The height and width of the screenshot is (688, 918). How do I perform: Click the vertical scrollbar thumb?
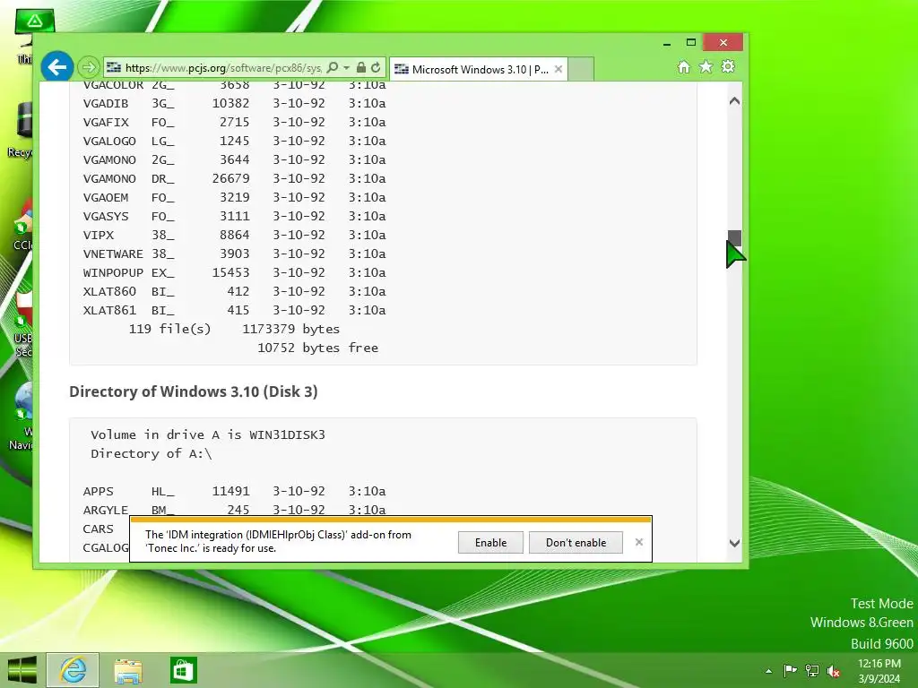coord(734,238)
